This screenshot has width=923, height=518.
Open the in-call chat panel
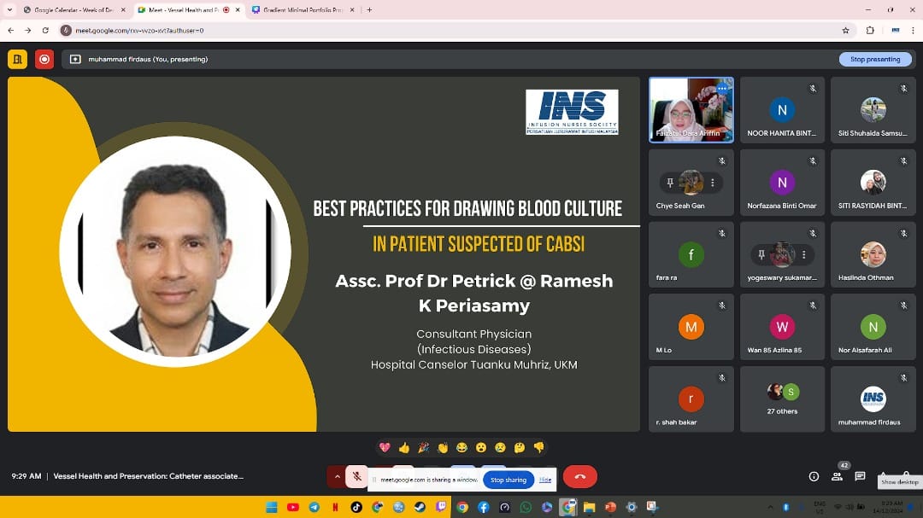(x=860, y=476)
